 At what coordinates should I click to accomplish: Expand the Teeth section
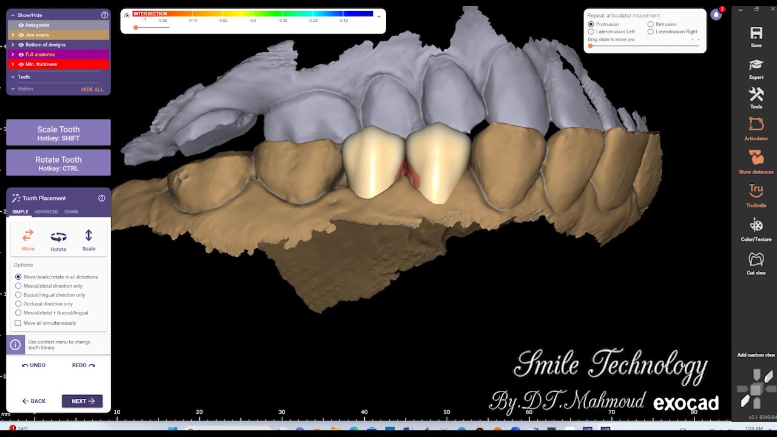tap(13, 77)
